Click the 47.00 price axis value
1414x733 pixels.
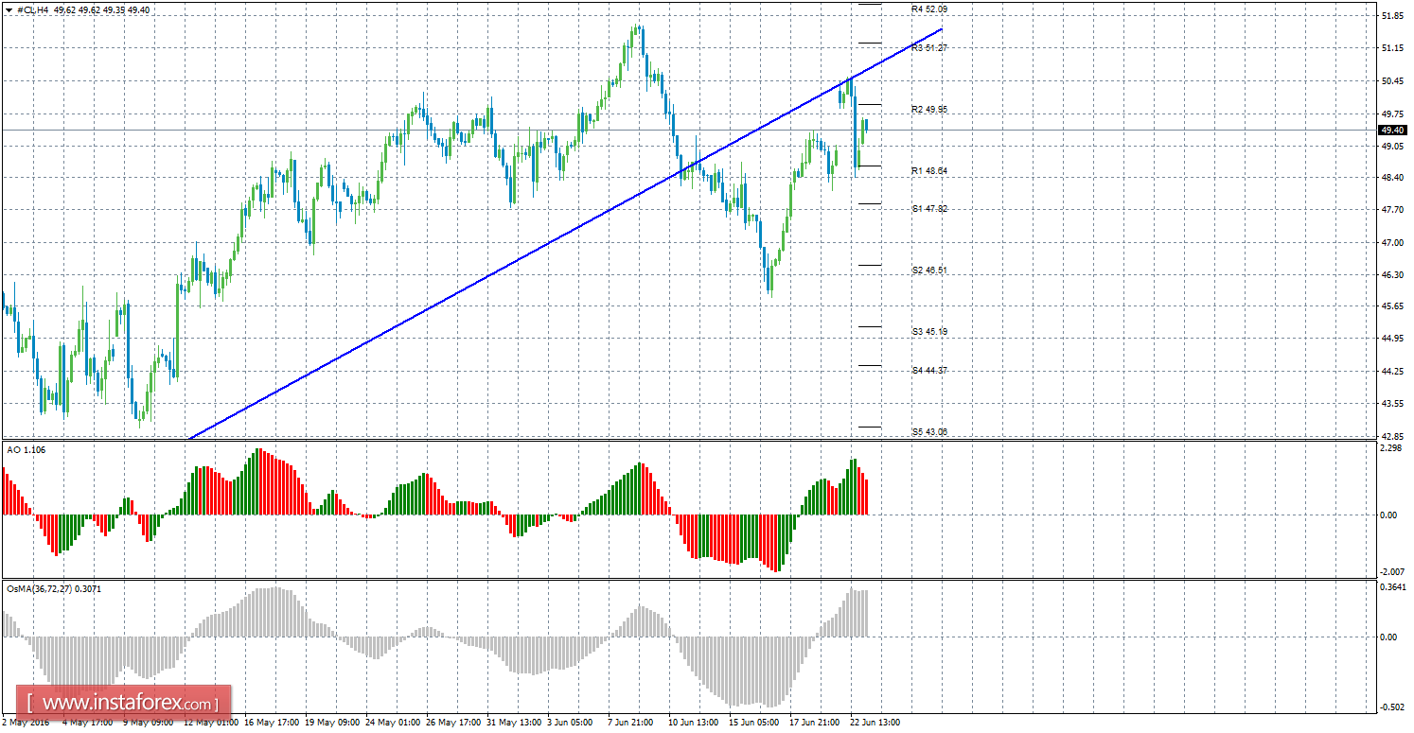coord(1392,243)
